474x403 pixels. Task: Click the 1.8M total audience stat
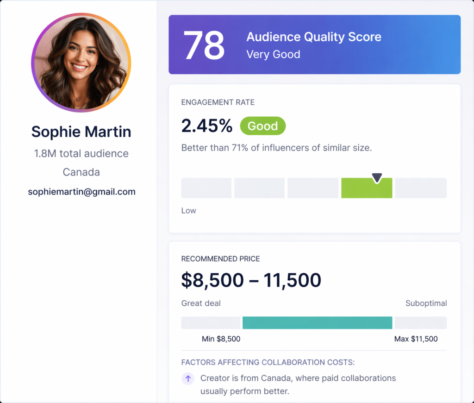coord(81,153)
